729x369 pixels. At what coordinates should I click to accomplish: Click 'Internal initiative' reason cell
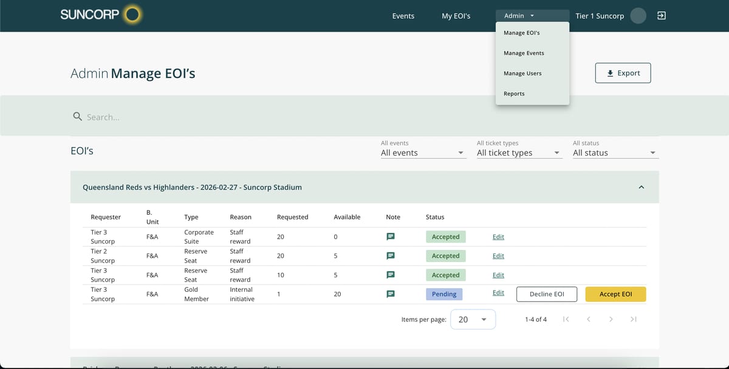(x=242, y=294)
